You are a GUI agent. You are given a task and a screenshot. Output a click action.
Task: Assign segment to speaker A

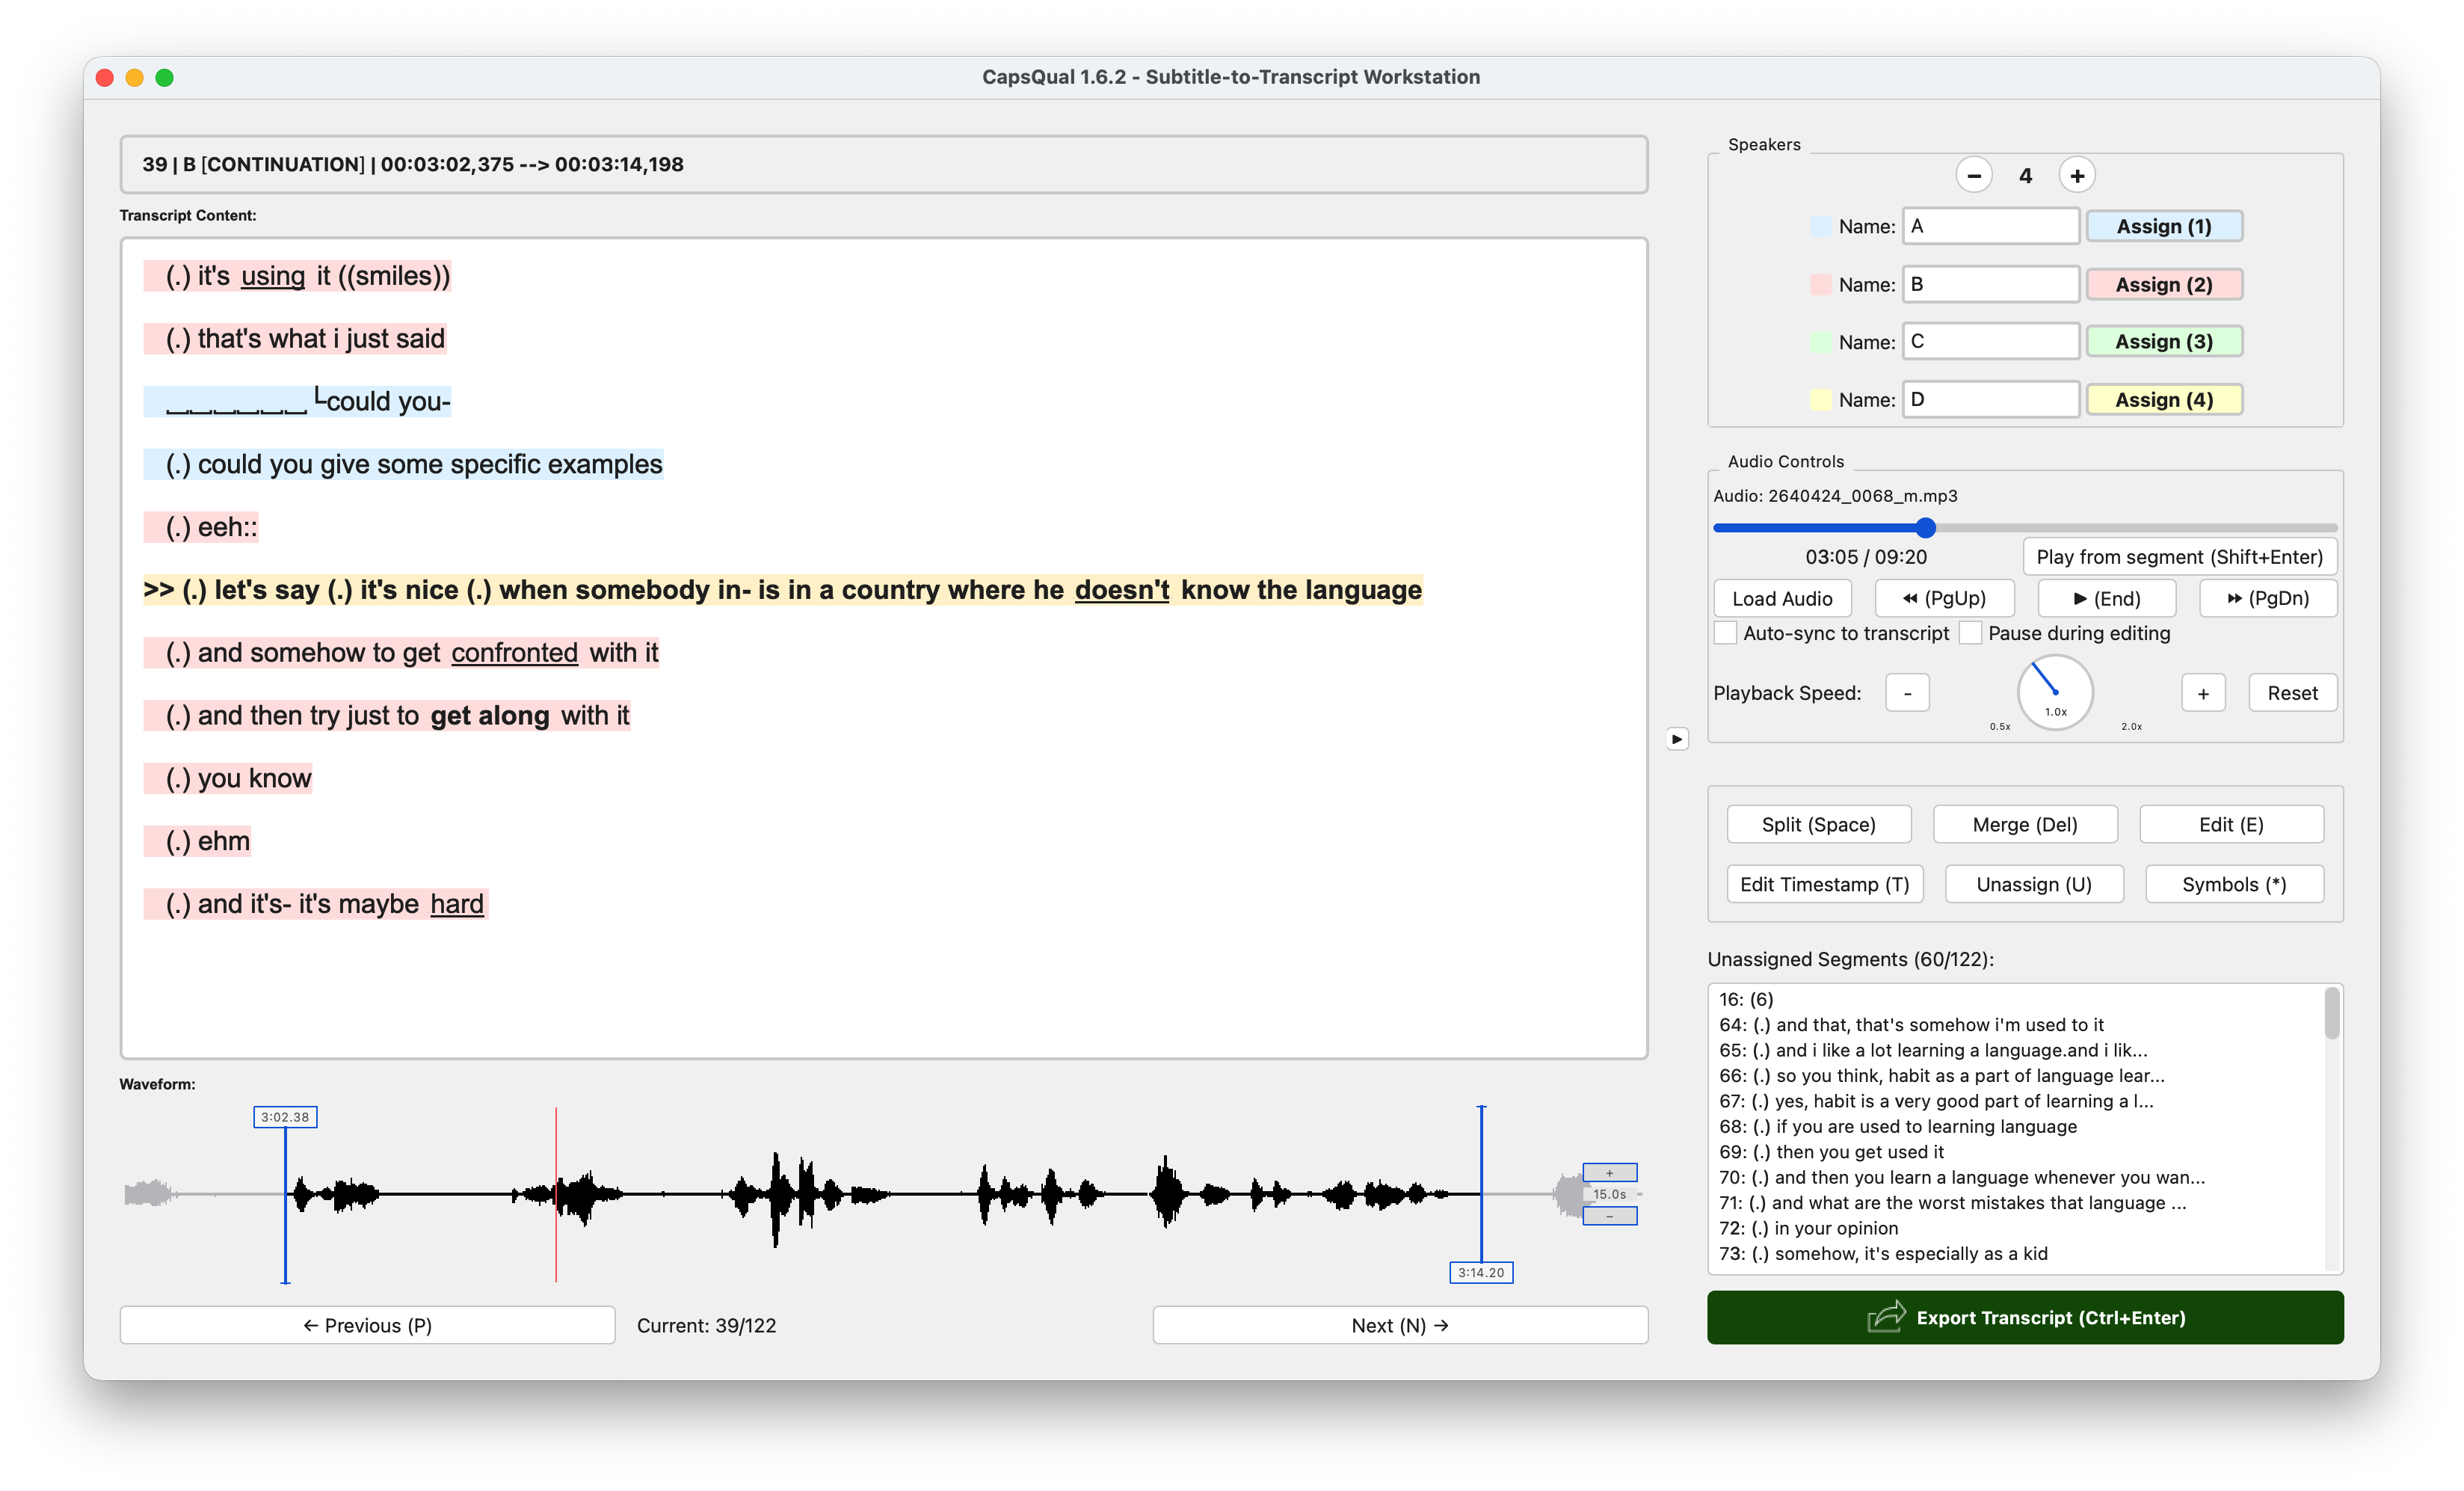click(x=2164, y=226)
